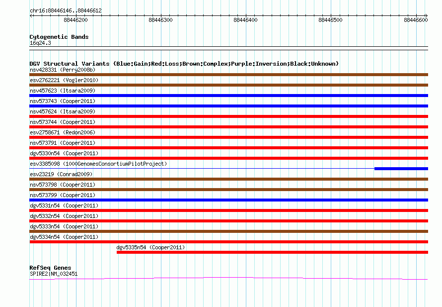Click the nsv573798 (Cooper2011) label
The width and height of the screenshot is (442, 307).
click(x=63, y=185)
